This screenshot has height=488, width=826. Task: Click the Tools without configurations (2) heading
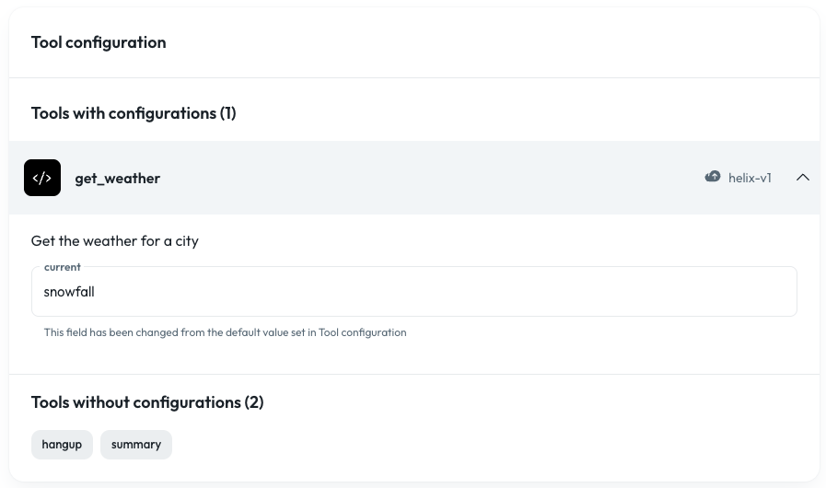[x=147, y=402]
